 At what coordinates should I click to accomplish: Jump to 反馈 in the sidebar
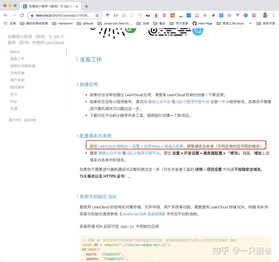[x=14, y=109]
